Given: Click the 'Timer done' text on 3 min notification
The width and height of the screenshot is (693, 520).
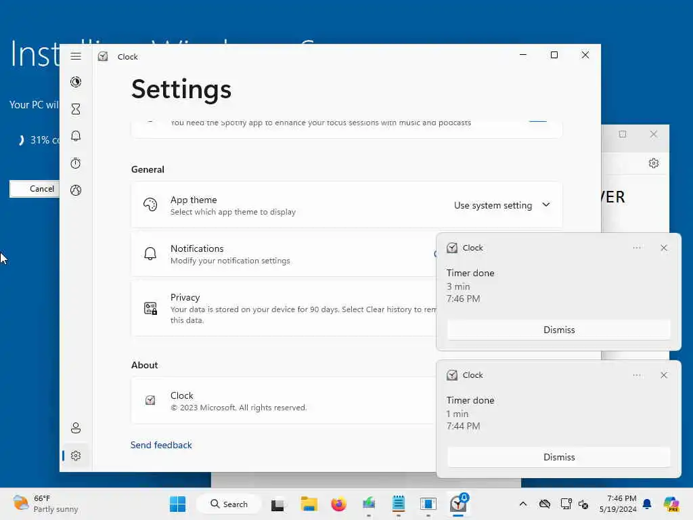Looking at the screenshot, I should pyautogui.click(x=470, y=273).
